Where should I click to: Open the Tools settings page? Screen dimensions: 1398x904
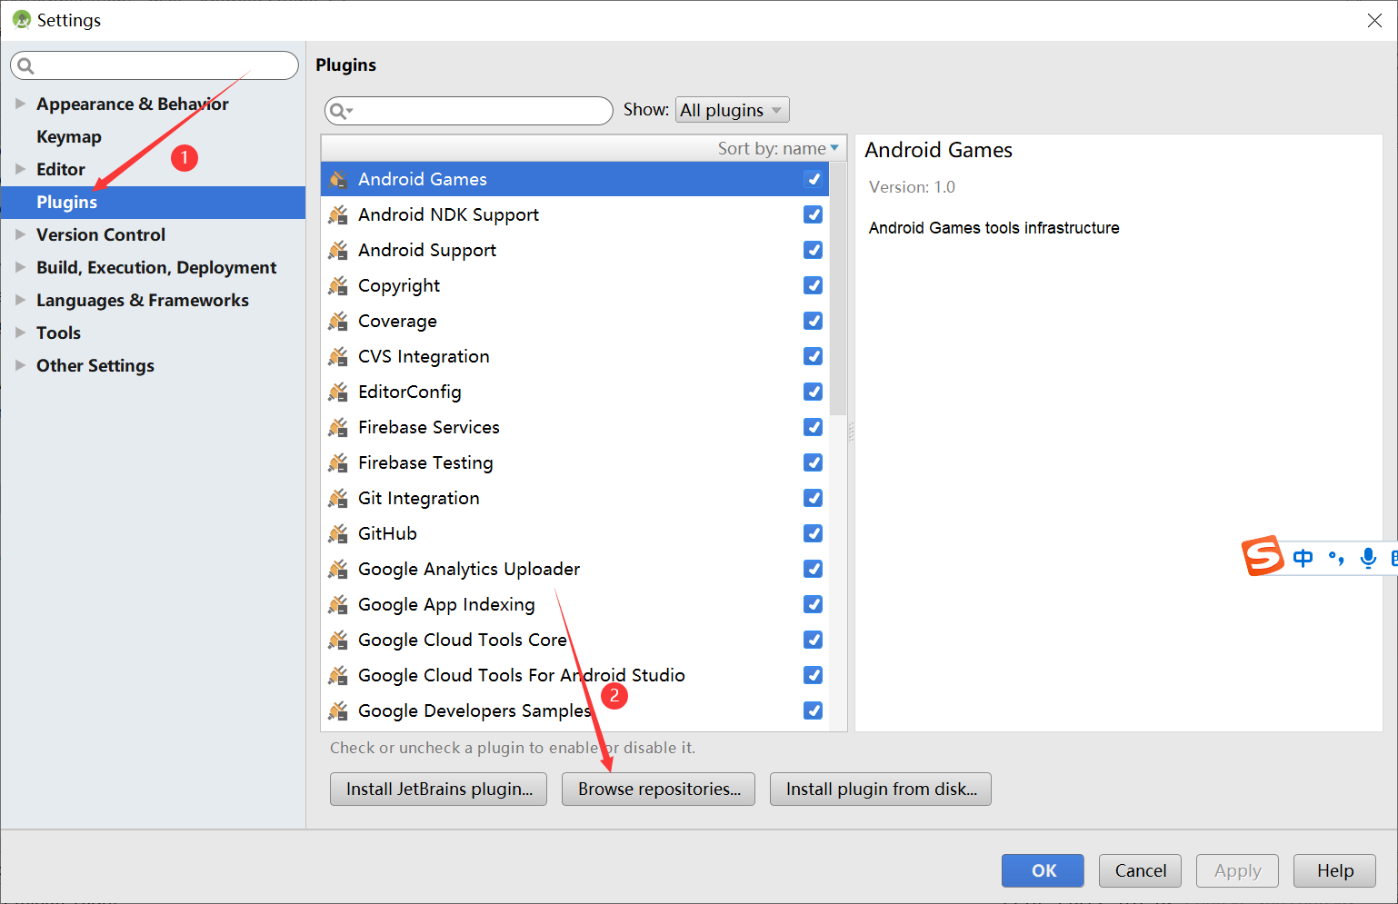[58, 333]
